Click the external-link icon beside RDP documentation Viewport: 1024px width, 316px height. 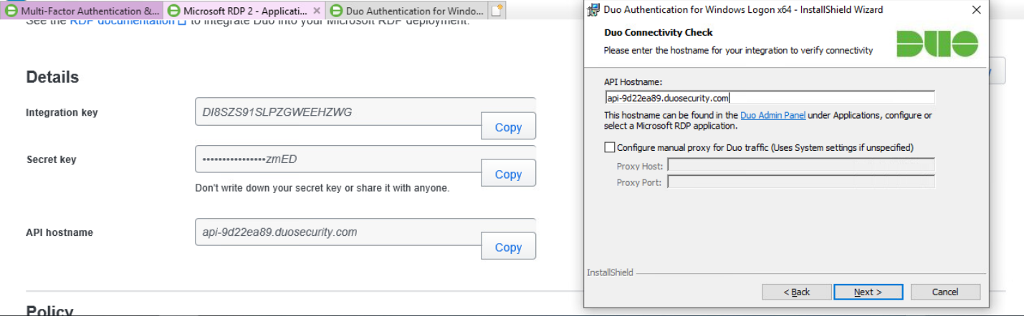point(182,21)
